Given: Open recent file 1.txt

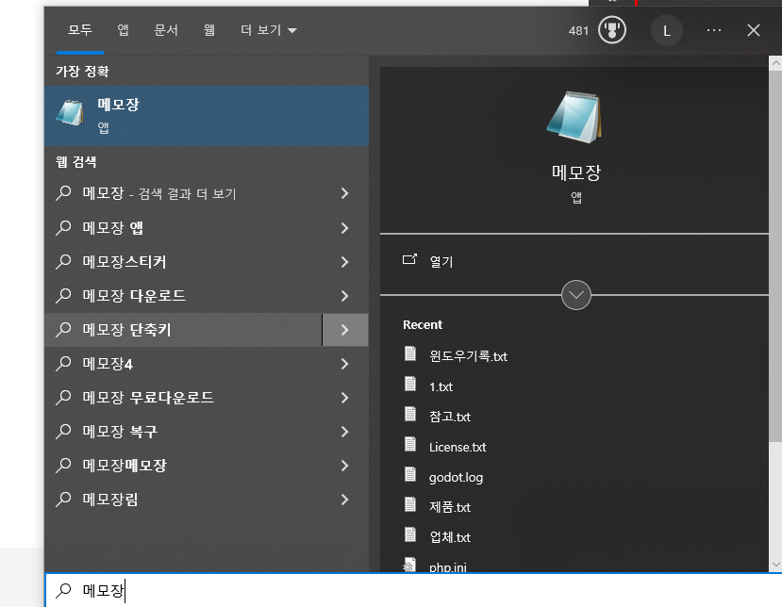Looking at the screenshot, I should coord(441,386).
